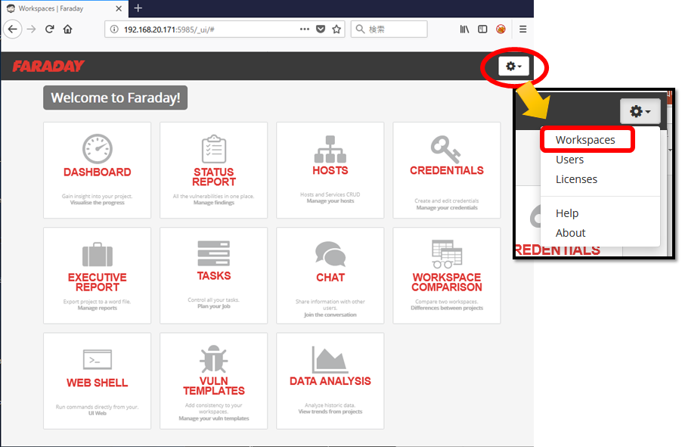This screenshot has height=447, width=682.
Task: Click the CHAT title link
Action: pos(330,278)
